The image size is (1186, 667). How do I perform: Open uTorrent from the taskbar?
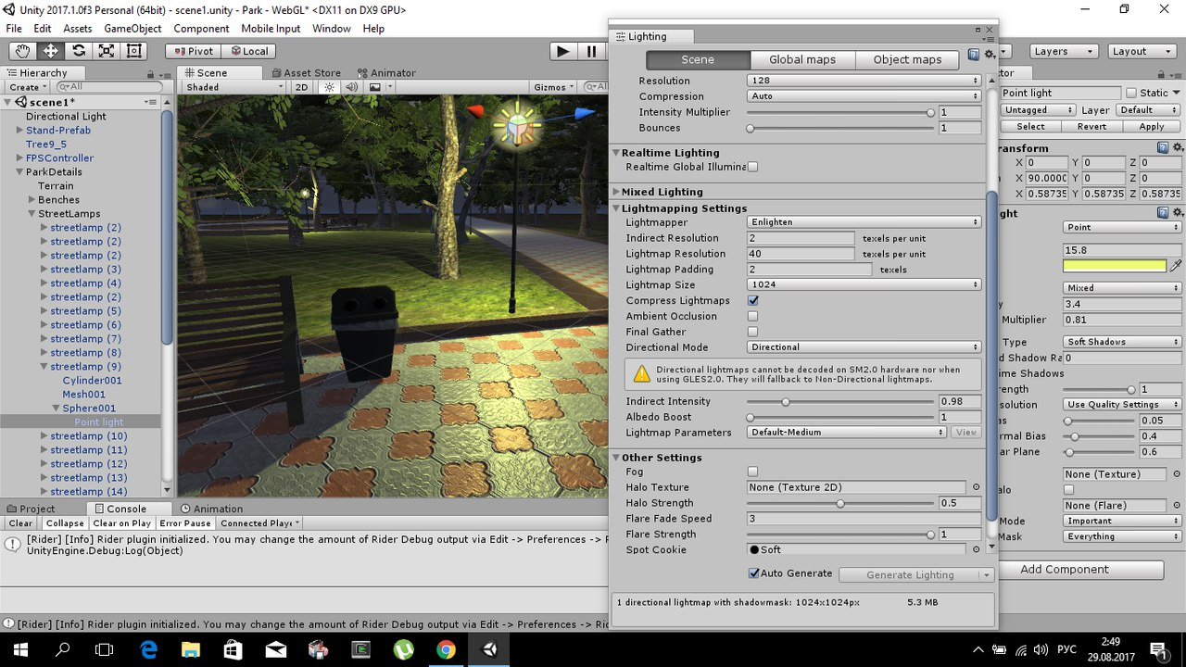click(403, 649)
